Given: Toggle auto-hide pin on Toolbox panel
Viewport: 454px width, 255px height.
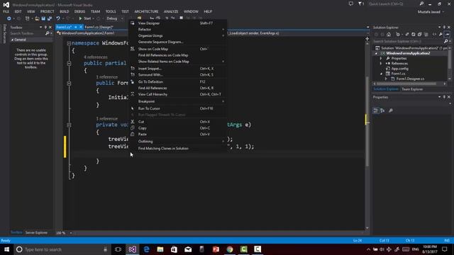Looking at the screenshot, I should pyautogui.click(x=45, y=27).
